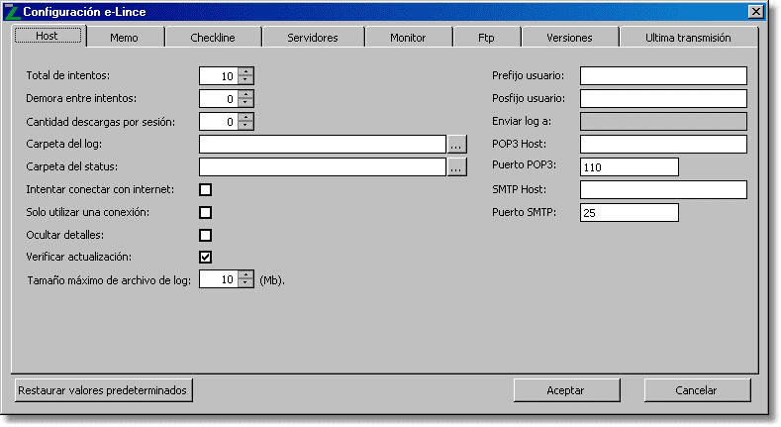Browse for Carpeta del status folder
This screenshot has height=427, width=781.
click(456, 166)
